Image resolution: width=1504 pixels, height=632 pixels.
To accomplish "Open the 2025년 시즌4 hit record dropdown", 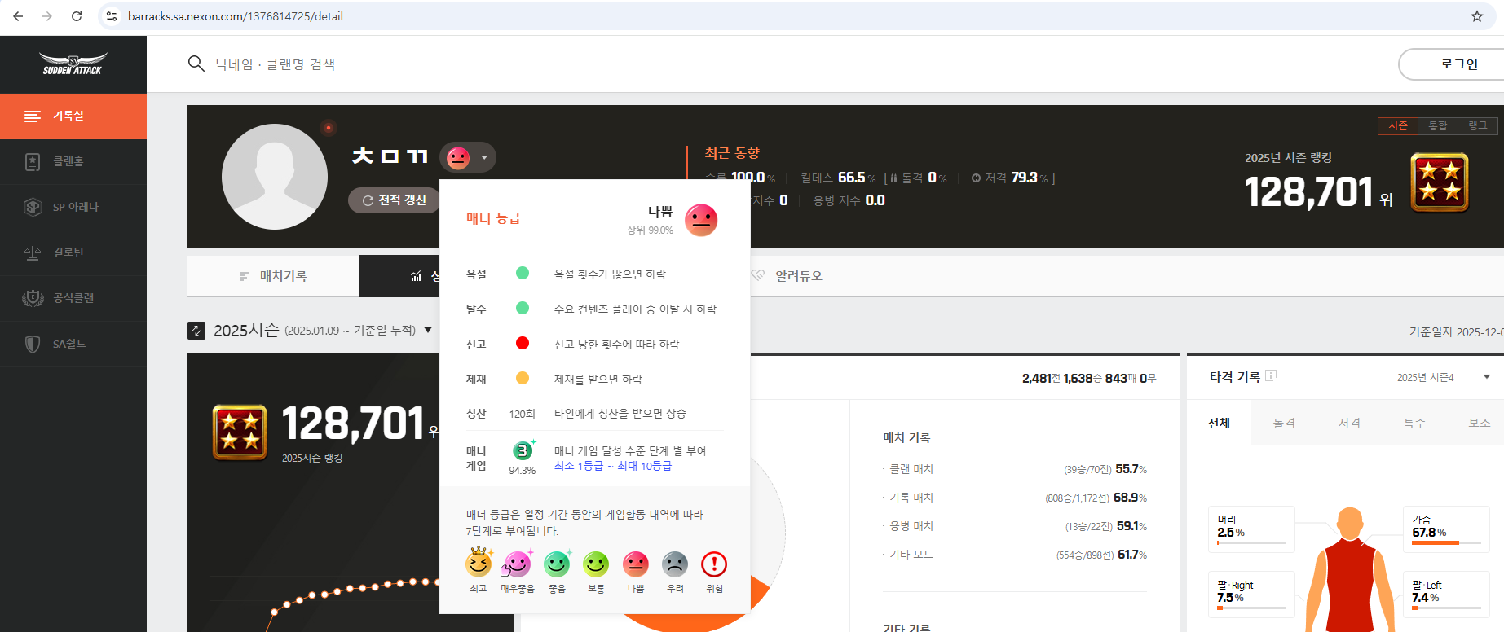I will click(1486, 377).
